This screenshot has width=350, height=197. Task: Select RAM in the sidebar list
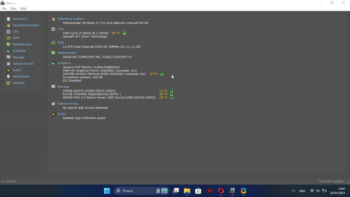click(16, 38)
